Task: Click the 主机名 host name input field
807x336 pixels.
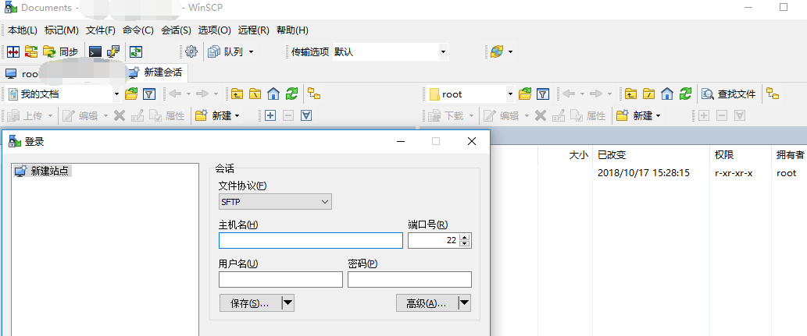Action: [x=311, y=240]
